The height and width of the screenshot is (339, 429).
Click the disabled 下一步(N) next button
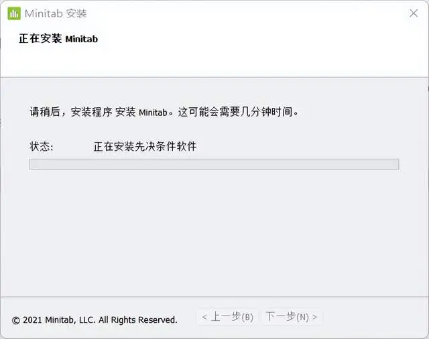click(292, 317)
